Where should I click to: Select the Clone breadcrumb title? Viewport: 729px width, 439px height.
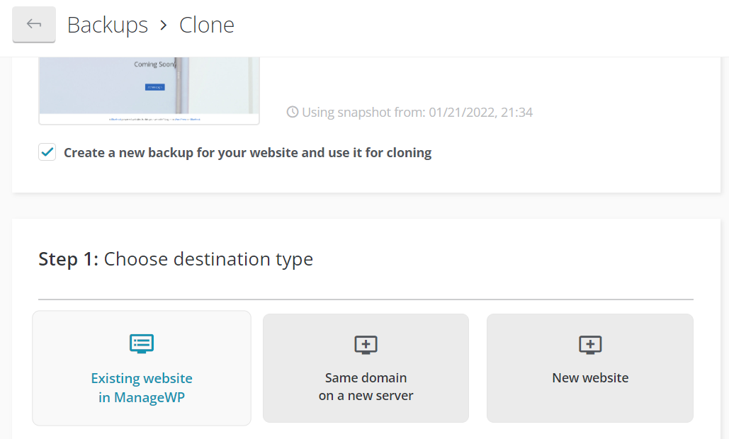click(x=206, y=25)
